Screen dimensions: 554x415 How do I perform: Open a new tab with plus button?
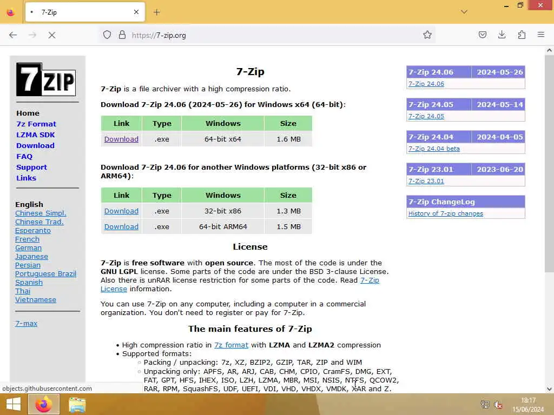coord(157,12)
